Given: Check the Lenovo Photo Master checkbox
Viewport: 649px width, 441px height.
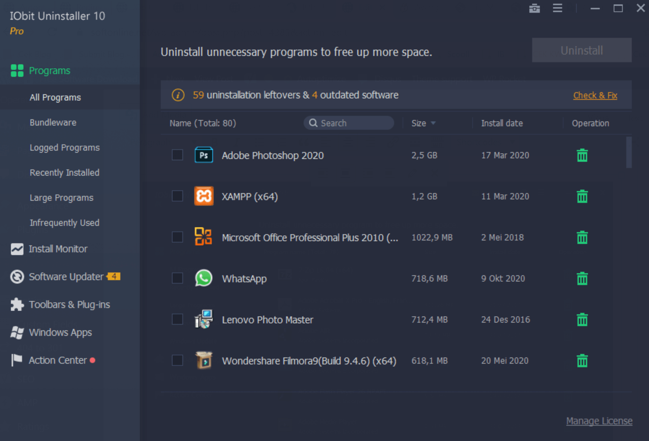Looking at the screenshot, I should click(x=177, y=319).
